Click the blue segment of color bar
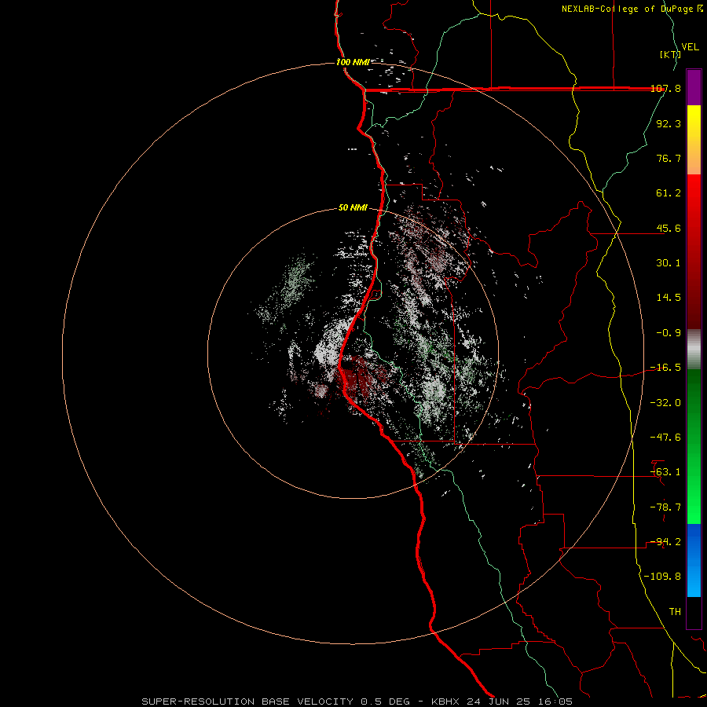The image size is (707, 707). click(694, 560)
